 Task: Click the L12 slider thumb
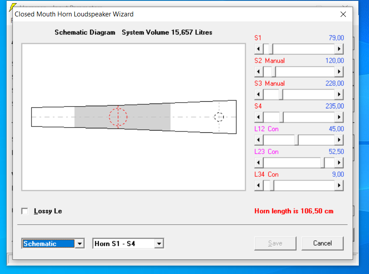click(x=297, y=140)
